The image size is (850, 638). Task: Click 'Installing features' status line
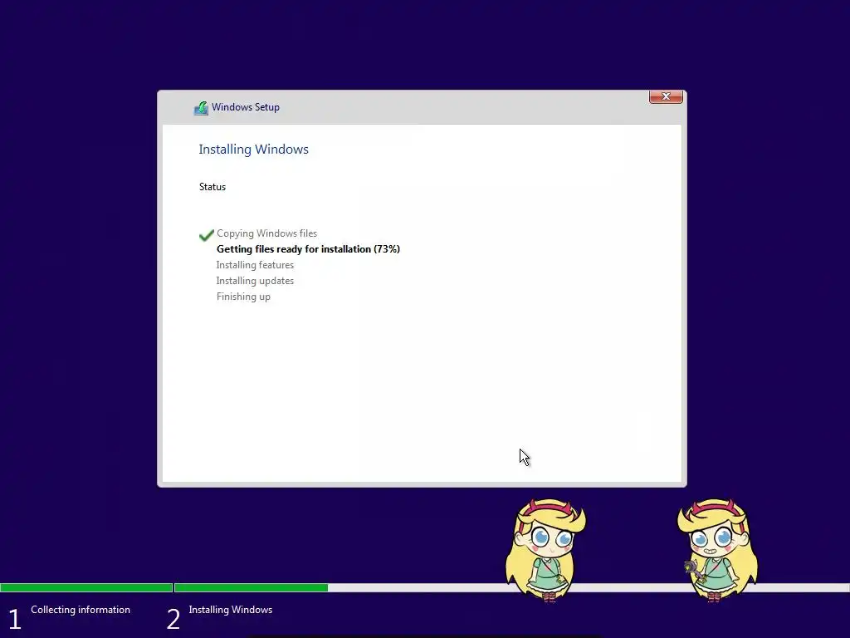[255, 265]
